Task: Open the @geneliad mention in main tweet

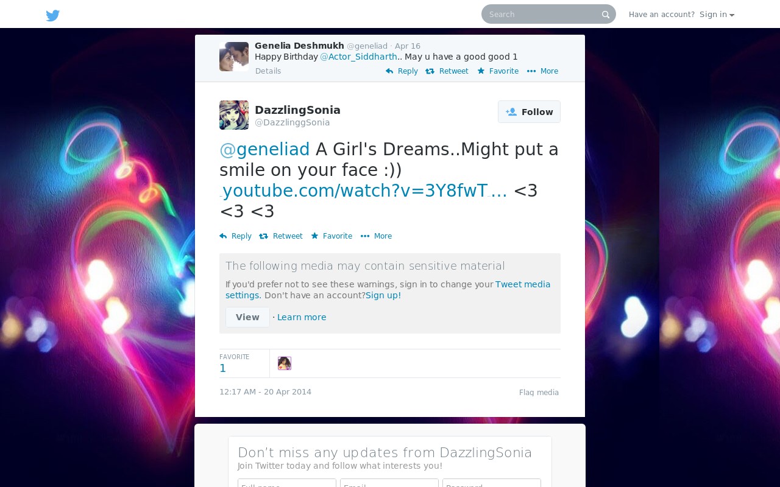Action: point(264,149)
